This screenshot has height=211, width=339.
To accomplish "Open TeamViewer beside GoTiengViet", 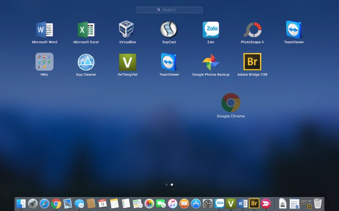I will 169,62.
